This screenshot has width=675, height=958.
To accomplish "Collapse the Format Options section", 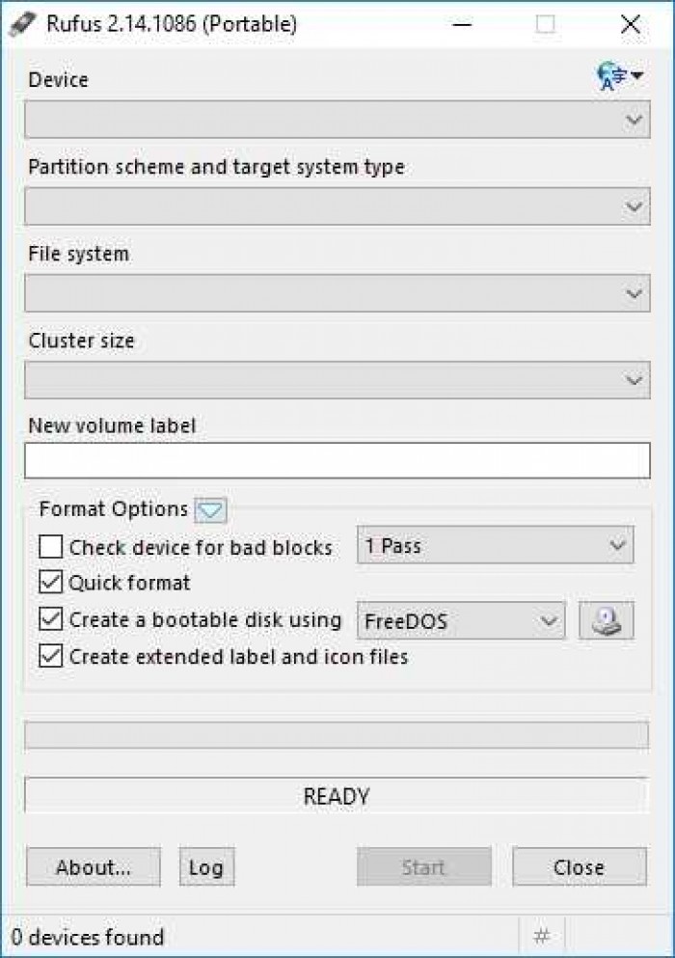I will (209, 509).
